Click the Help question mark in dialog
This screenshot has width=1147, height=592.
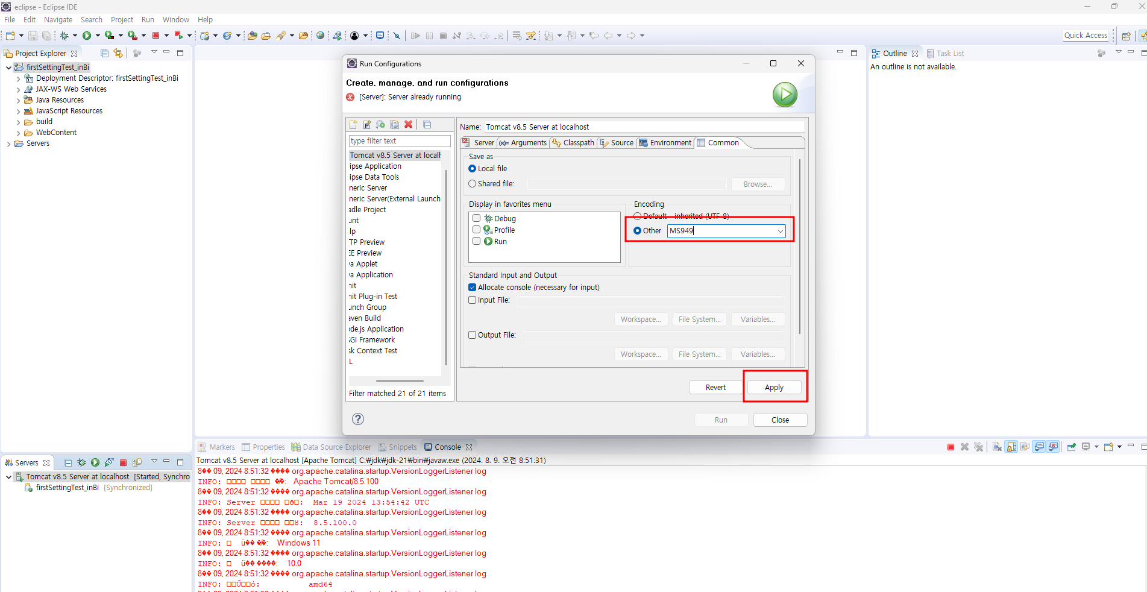tap(358, 419)
